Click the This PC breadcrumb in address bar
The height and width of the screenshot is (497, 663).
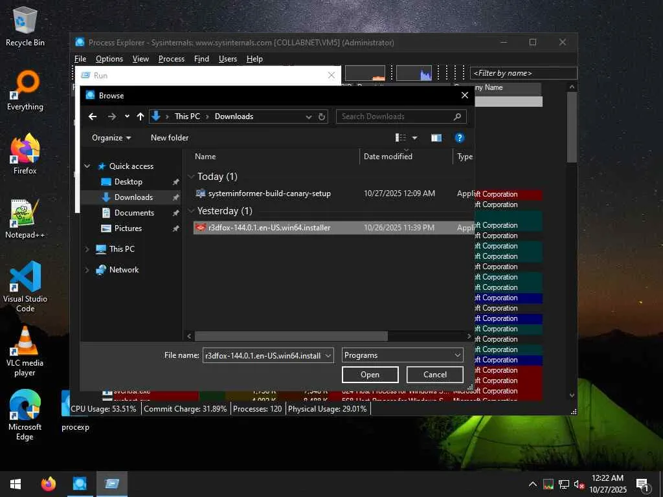coord(187,116)
